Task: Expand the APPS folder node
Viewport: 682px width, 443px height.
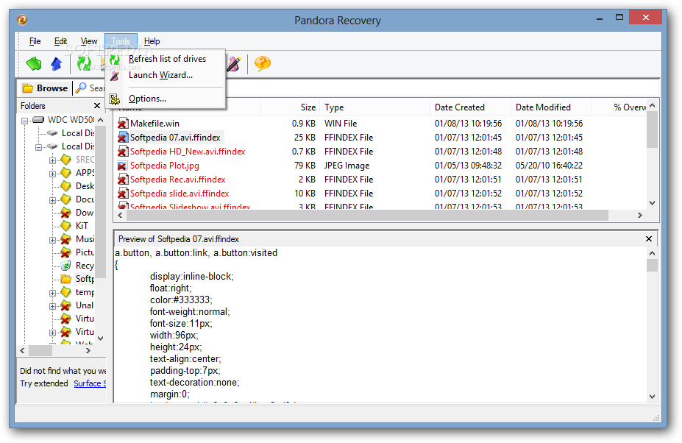Action: coord(52,174)
